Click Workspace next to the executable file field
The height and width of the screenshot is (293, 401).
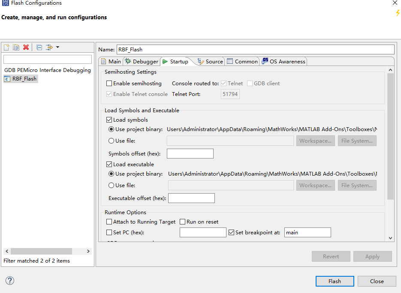click(316, 185)
